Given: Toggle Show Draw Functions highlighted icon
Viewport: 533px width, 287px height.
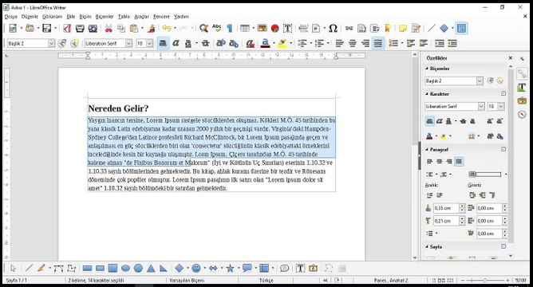Looking at the screenshot, I should click(x=461, y=28).
